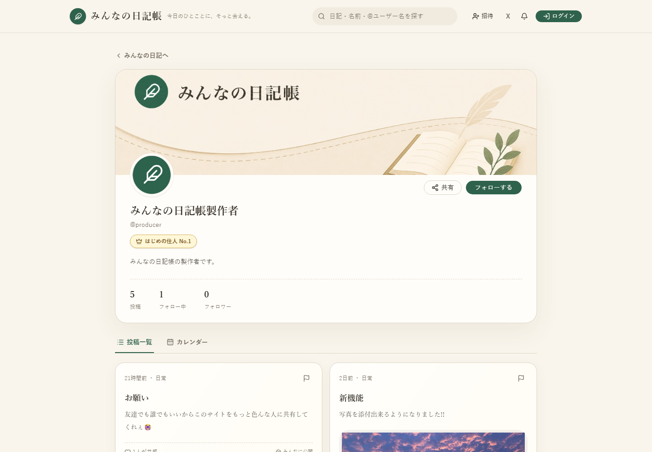
Task: Go back via みんなの日記へ link
Action: (x=143, y=56)
